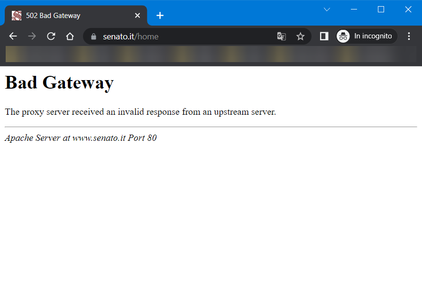Bookmark this page with the star
This screenshot has height=283, width=422.
tap(300, 37)
